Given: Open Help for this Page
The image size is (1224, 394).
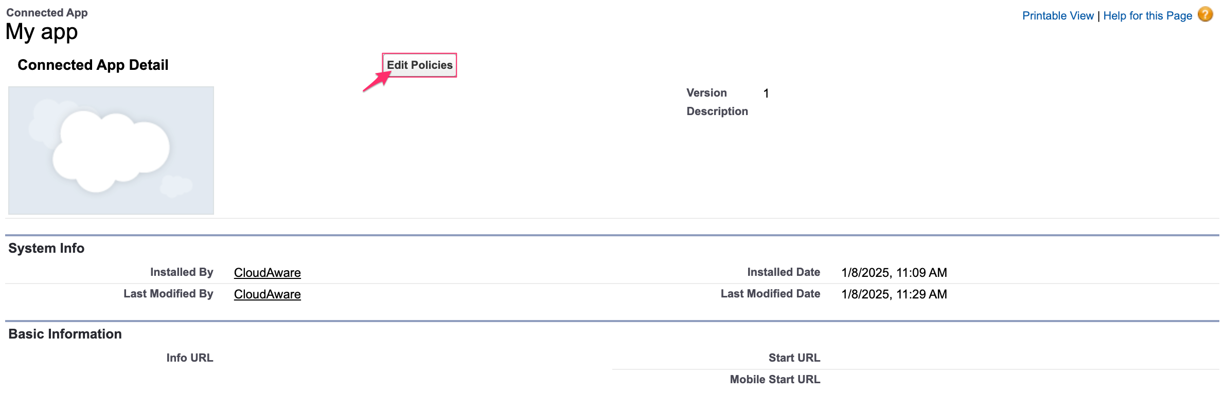Looking at the screenshot, I should point(1148,15).
